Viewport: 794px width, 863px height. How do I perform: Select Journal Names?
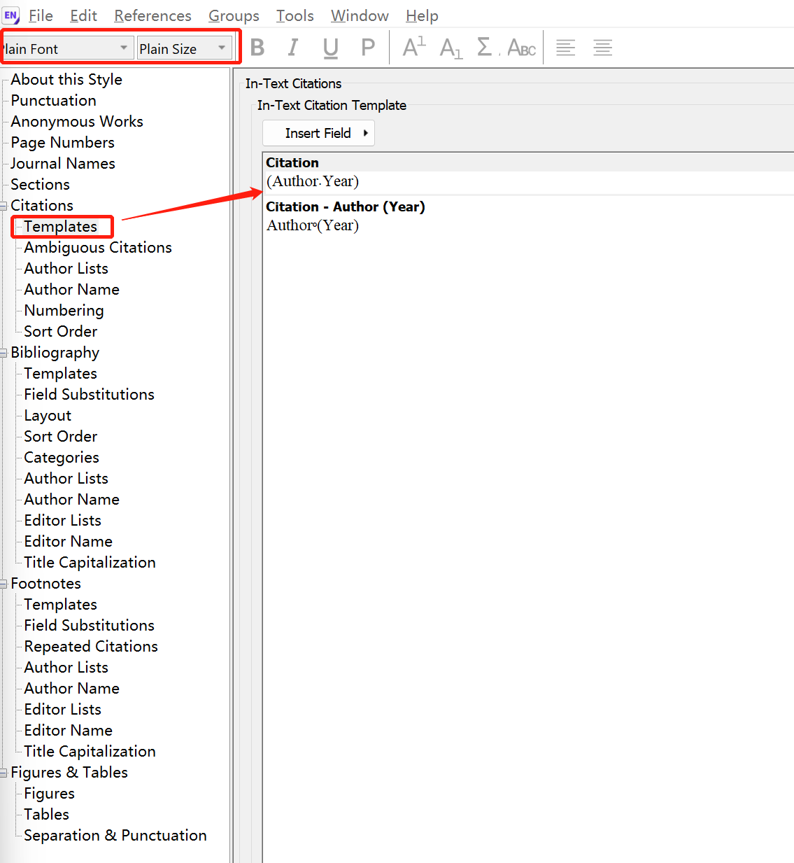click(63, 164)
